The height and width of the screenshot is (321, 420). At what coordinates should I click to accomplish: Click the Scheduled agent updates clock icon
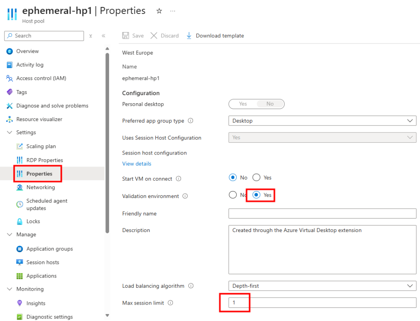20,205
